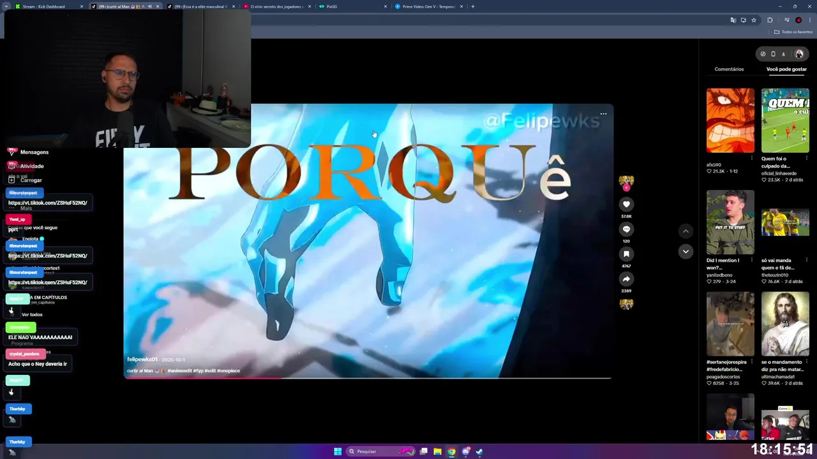The height and width of the screenshot is (459, 817).
Task: Open ultimachamadat profile name
Action: [779, 377]
